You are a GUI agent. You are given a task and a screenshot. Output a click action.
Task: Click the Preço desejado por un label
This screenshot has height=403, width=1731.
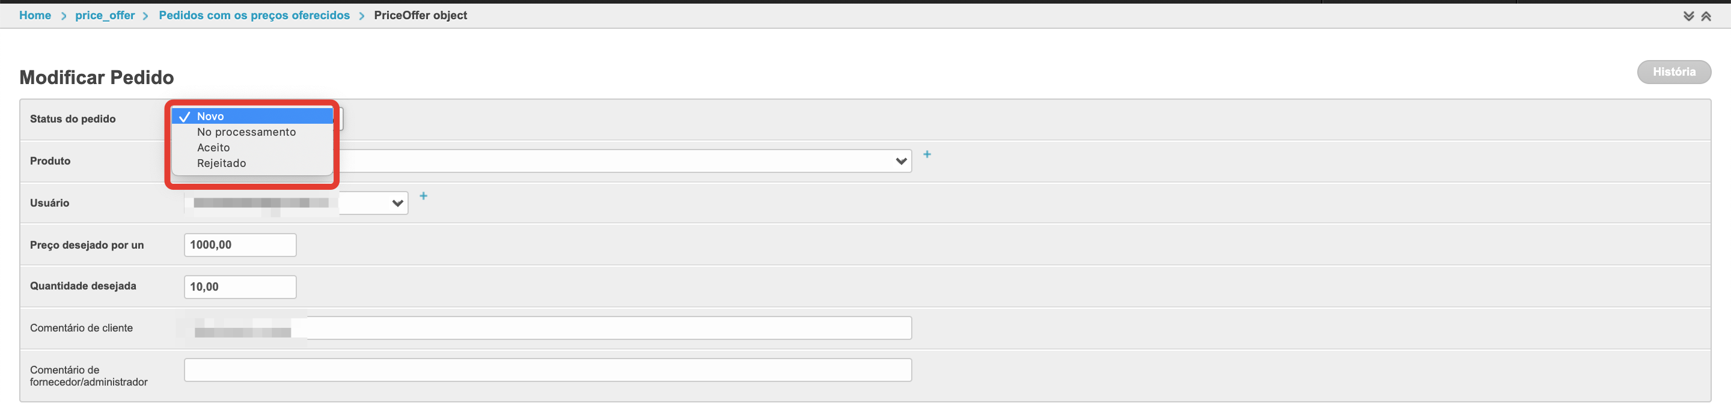pos(87,245)
